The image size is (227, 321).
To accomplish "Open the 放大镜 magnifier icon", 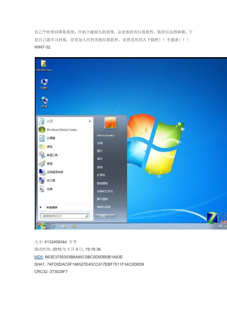I will click(42, 180).
